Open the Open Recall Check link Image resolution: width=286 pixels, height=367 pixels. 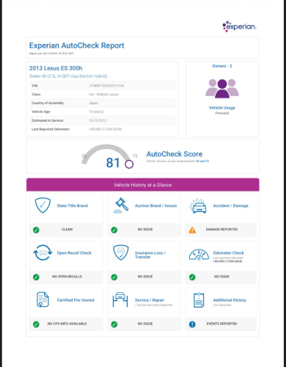click(74, 252)
